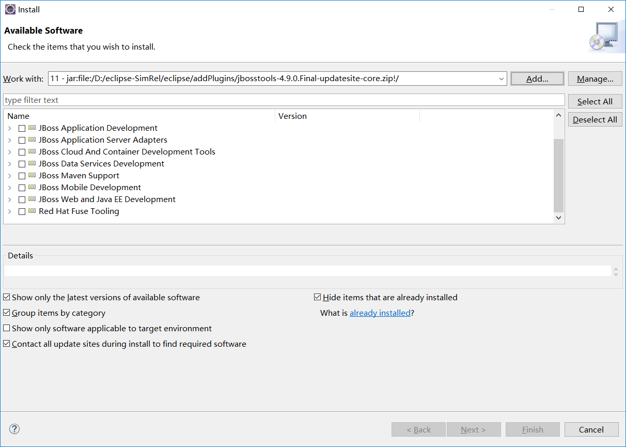Screen dimensions: 626x447
Task: Click category icon beside JBoss Web and Java EE Development
Action: pyautogui.click(x=32, y=199)
